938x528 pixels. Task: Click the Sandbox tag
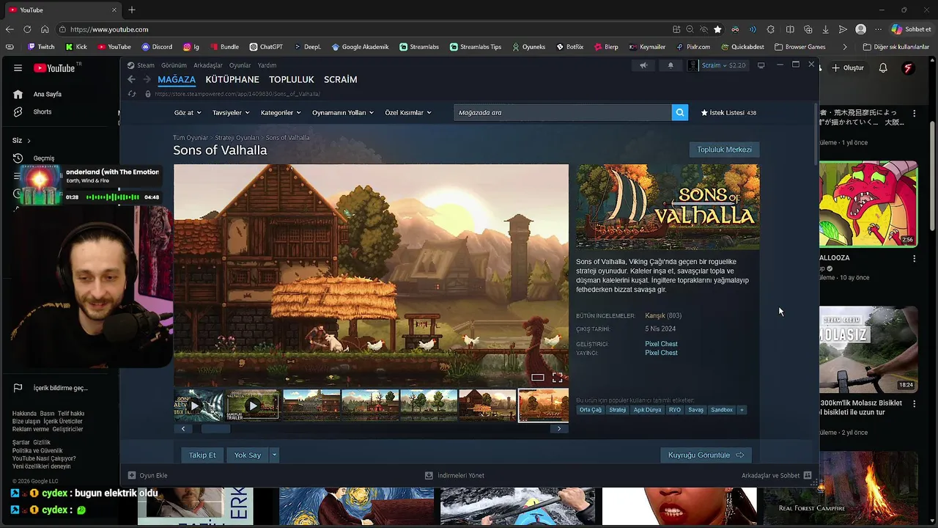click(x=722, y=410)
